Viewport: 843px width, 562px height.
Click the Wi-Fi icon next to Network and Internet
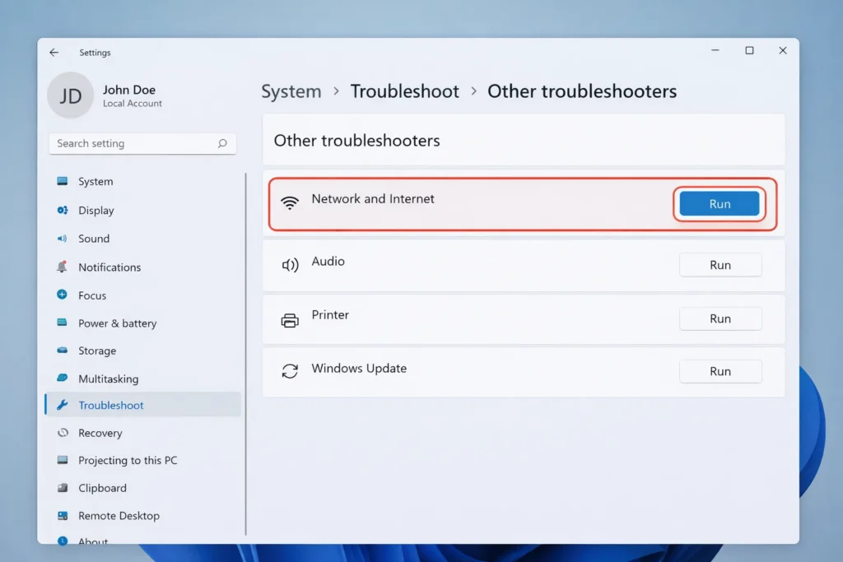coord(290,202)
